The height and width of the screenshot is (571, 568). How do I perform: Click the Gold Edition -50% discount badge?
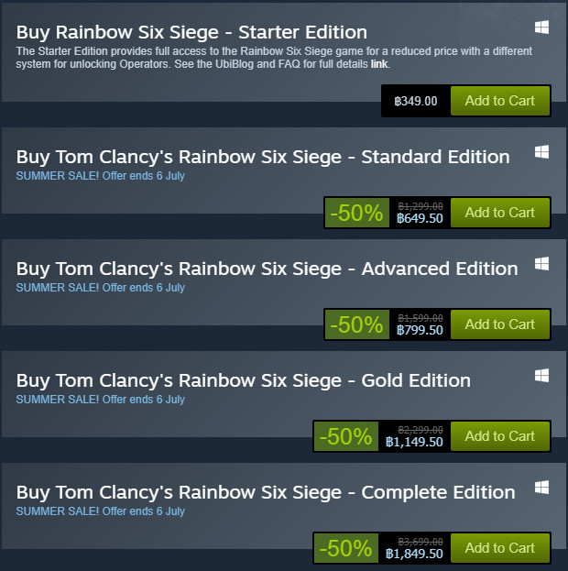pos(345,436)
